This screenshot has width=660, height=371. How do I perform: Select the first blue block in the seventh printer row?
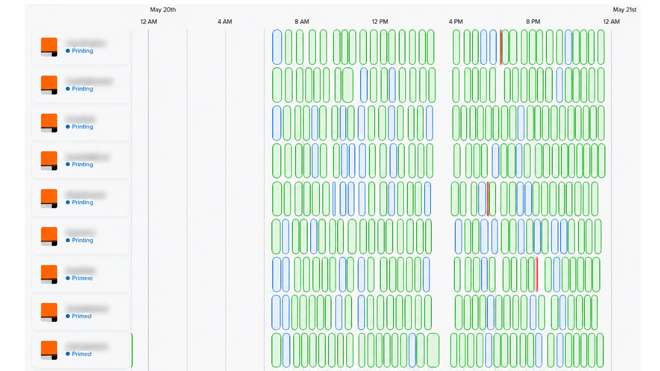pos(276,275)
